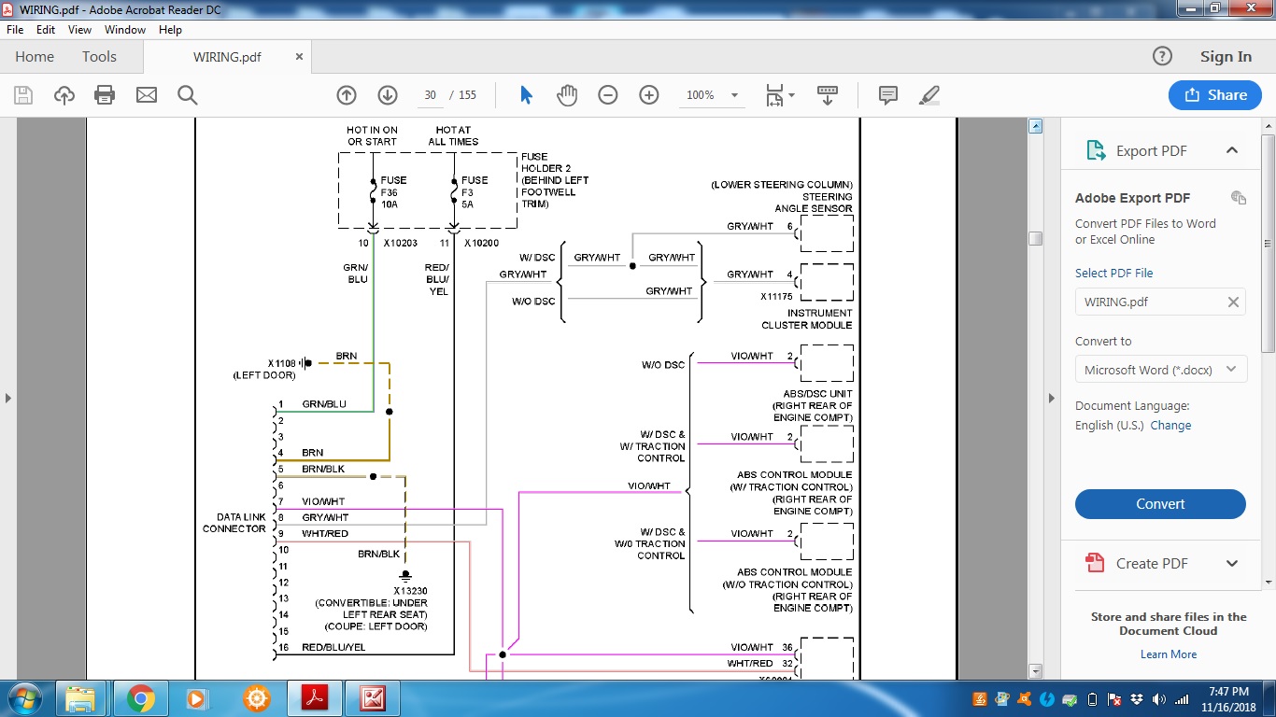Click the email envelope icon
The width and height of the screenshot is (1276, 717).
[147, 95]
